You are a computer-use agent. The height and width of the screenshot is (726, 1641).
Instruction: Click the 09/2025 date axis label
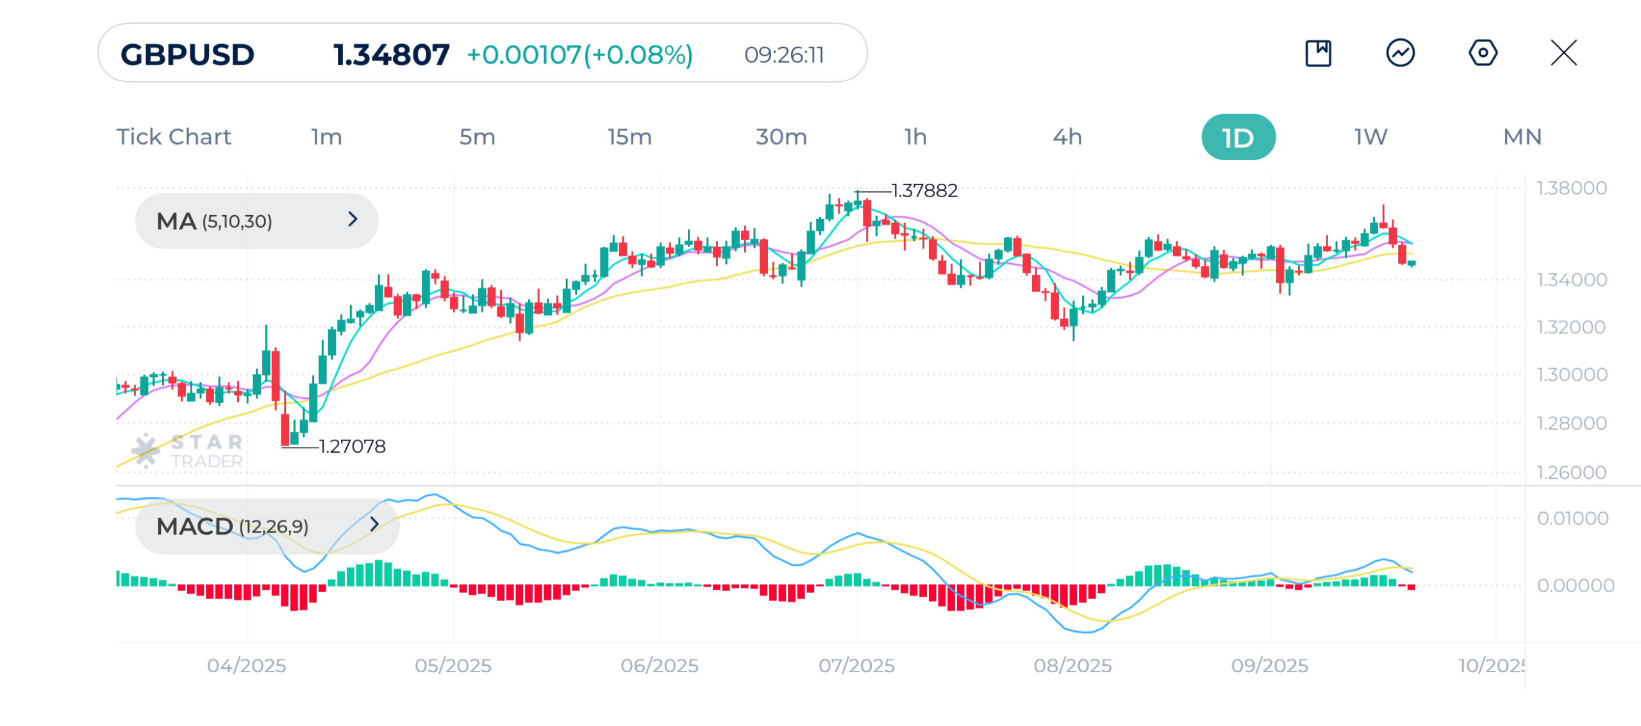point(1270,666)
